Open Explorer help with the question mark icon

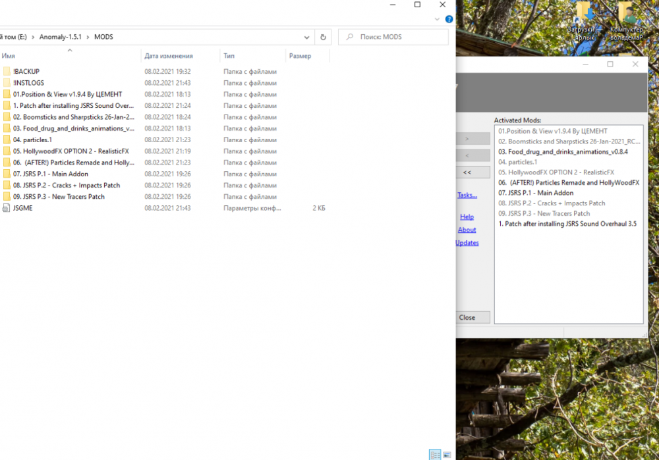(x=449, y=19)
